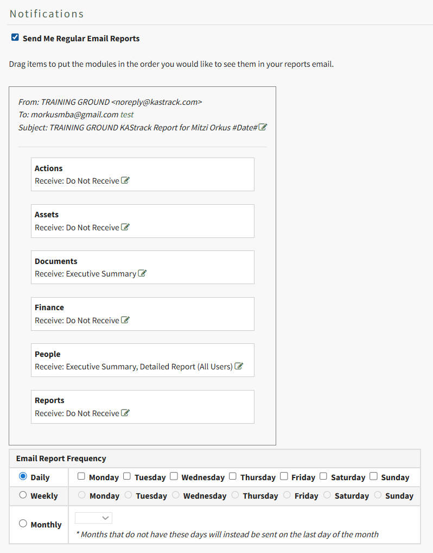433x553 pixels.
Task: Open Finance module edit icon
Action: coord(125,321)
